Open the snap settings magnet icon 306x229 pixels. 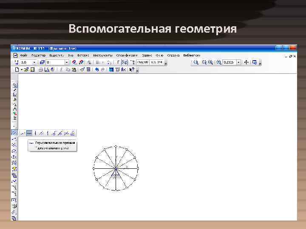coord(74,62)
